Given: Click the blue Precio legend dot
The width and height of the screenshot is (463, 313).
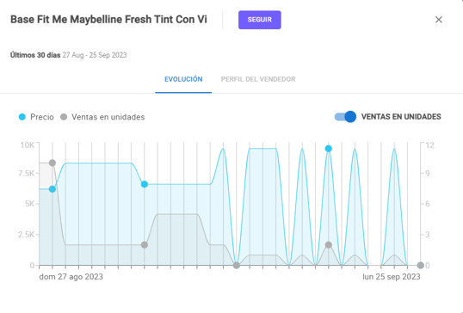Looking at the screenshot, I should 22,117.
